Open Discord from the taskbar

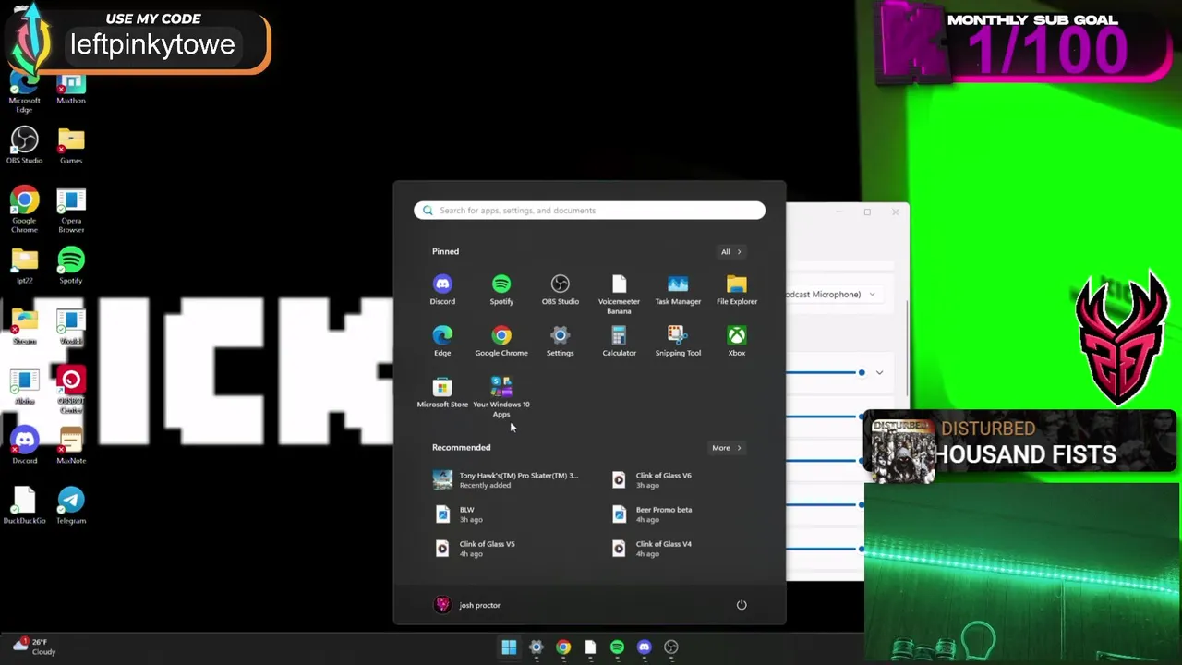click(645, 647)
